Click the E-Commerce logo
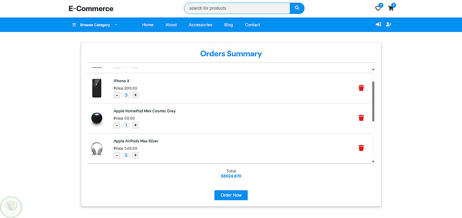 click(91, 8)
